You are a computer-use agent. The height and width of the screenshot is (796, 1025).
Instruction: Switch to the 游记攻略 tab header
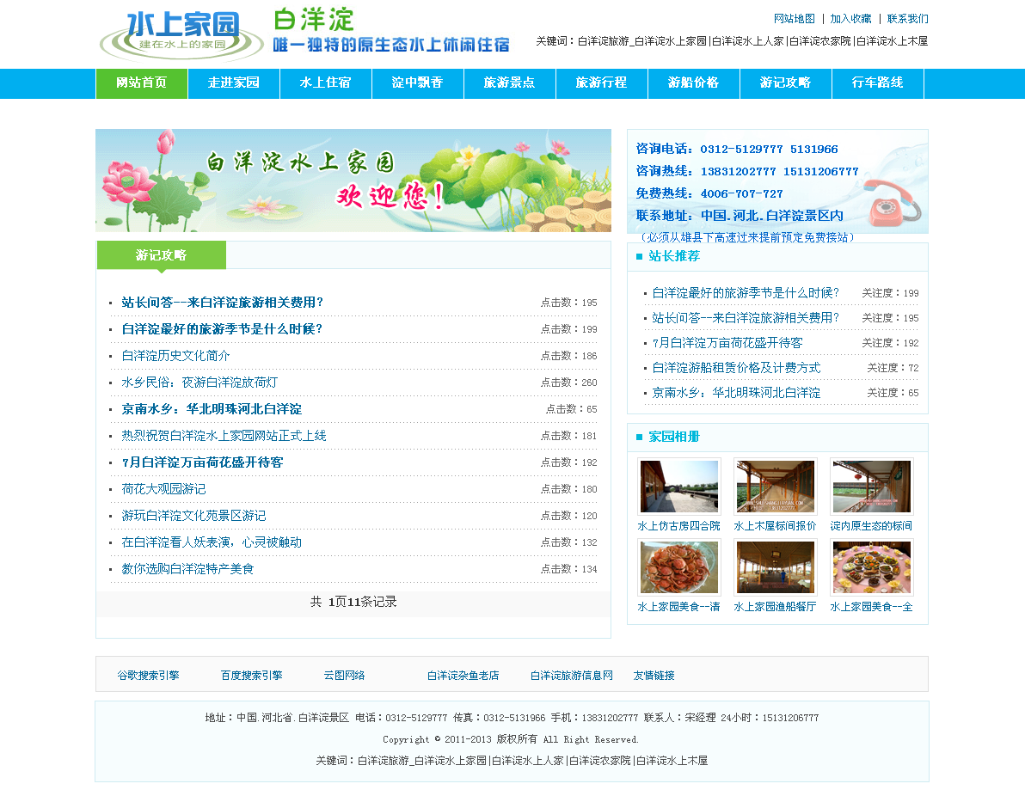tap(161, 255)
